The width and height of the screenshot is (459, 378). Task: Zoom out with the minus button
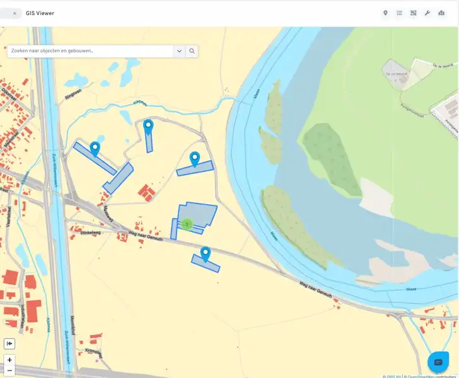click(x=9, y=370)
